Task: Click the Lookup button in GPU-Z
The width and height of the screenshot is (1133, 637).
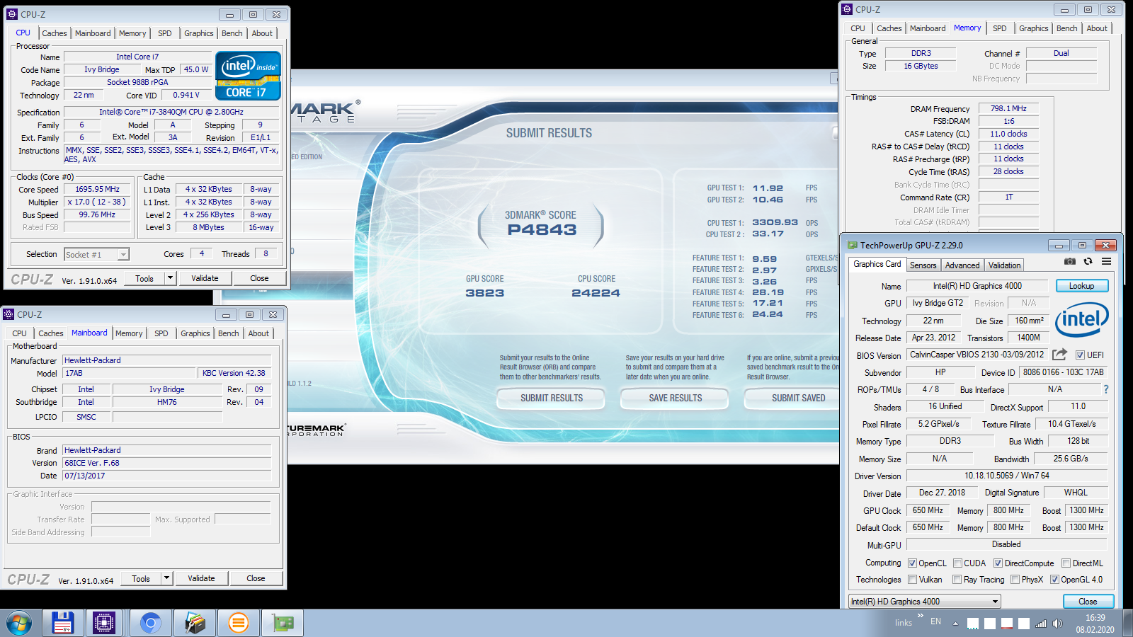Action: tap(1081, 286)
